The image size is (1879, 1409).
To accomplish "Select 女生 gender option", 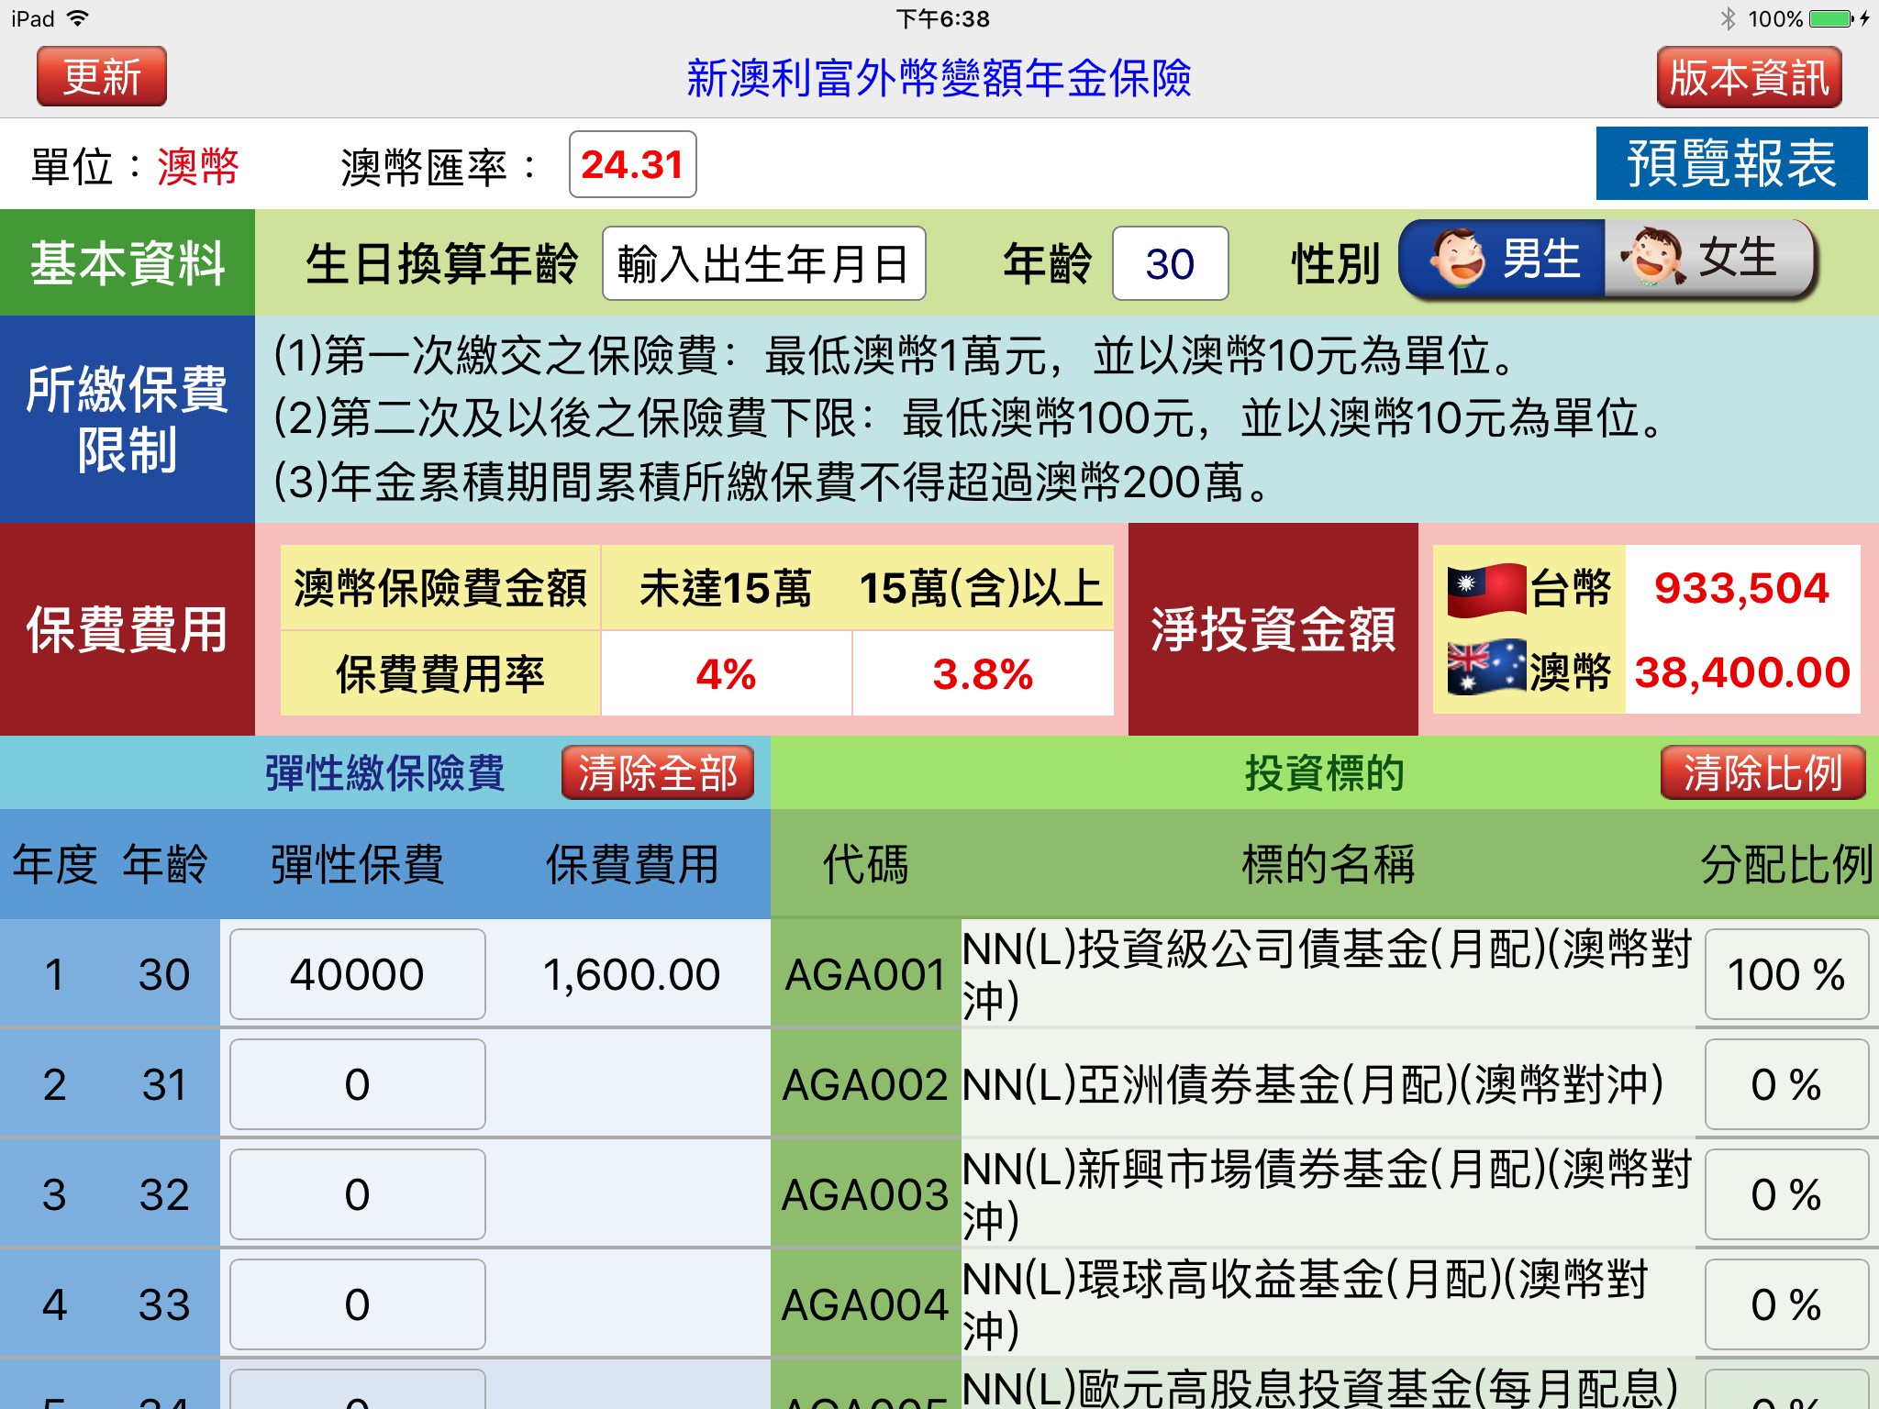I will 1711,259.
